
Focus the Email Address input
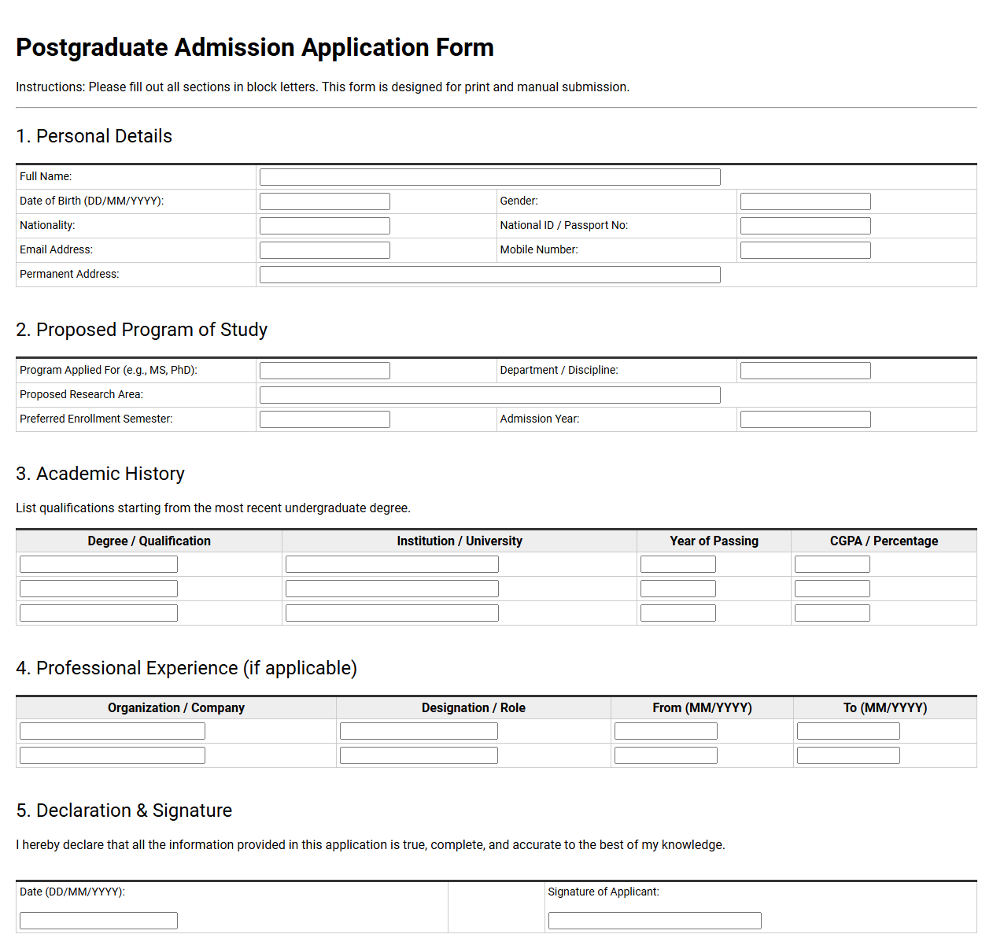coord(325,250)
